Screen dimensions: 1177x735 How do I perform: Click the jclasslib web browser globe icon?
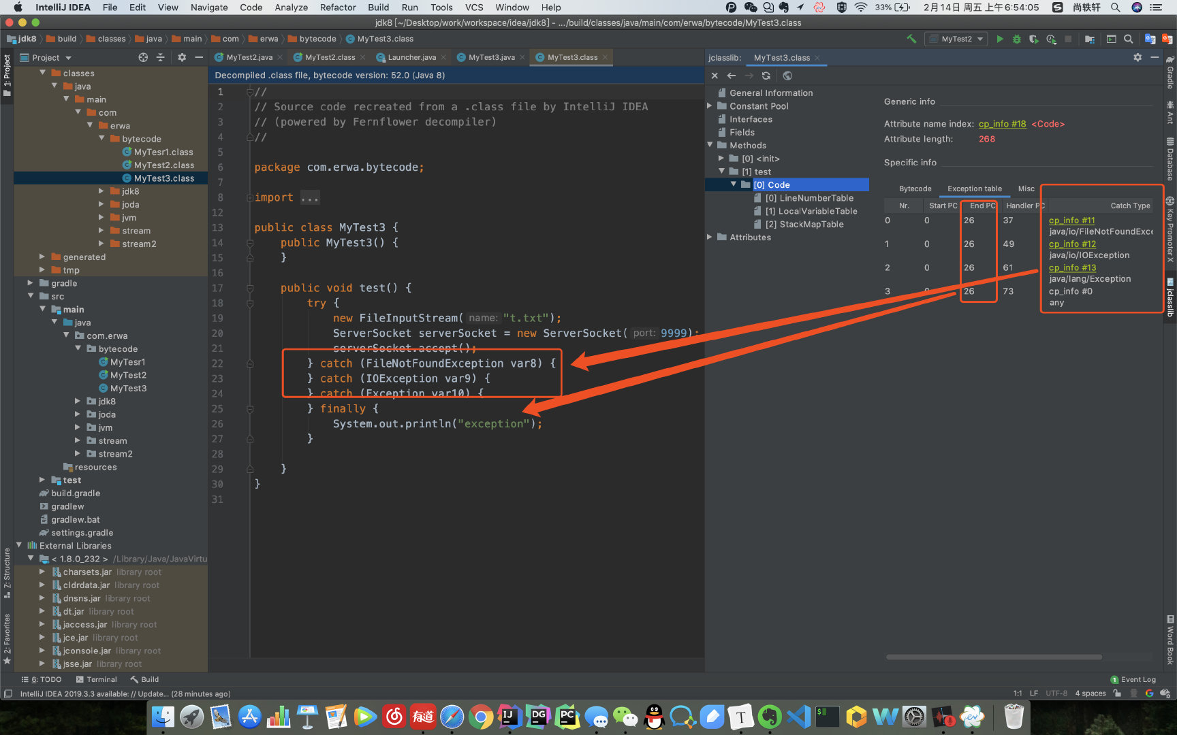click(x=787, y=76)
